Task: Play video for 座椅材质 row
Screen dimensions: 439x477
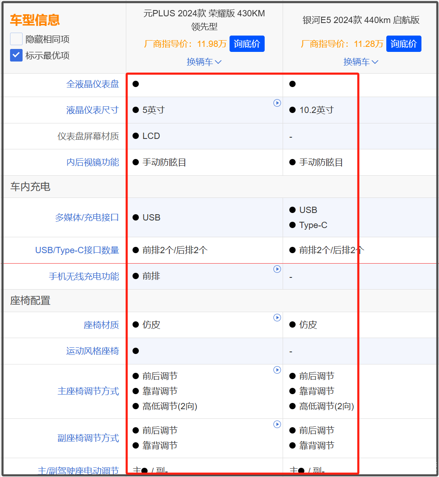Action: pyautogui.click(x=277, y=318)
